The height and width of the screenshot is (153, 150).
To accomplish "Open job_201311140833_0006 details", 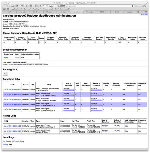I will (12, 105).
